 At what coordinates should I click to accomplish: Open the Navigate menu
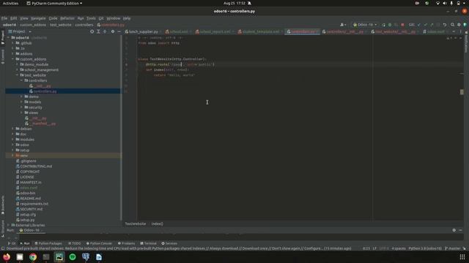point(38,18)
